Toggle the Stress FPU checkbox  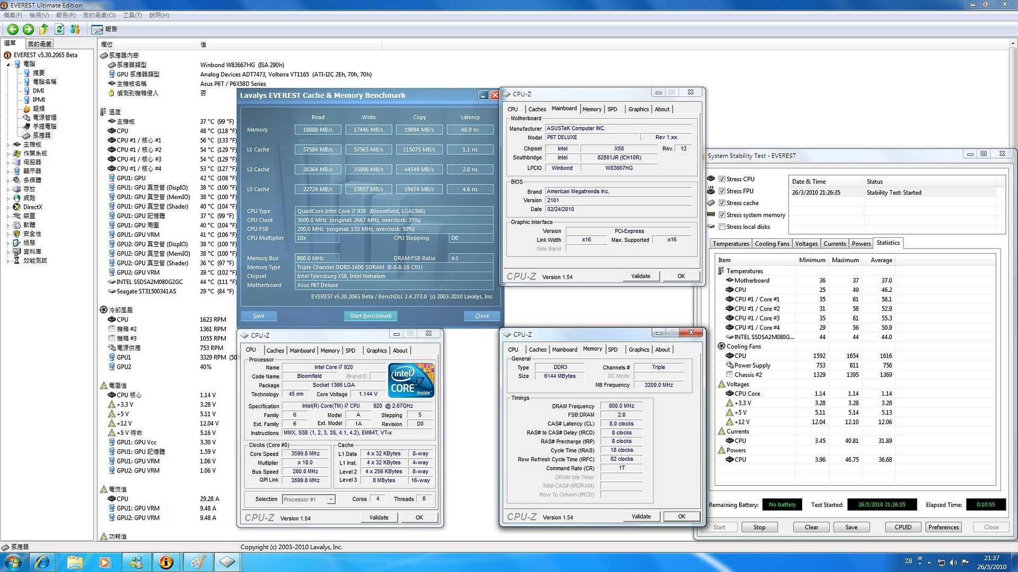[x=722, y=191]
